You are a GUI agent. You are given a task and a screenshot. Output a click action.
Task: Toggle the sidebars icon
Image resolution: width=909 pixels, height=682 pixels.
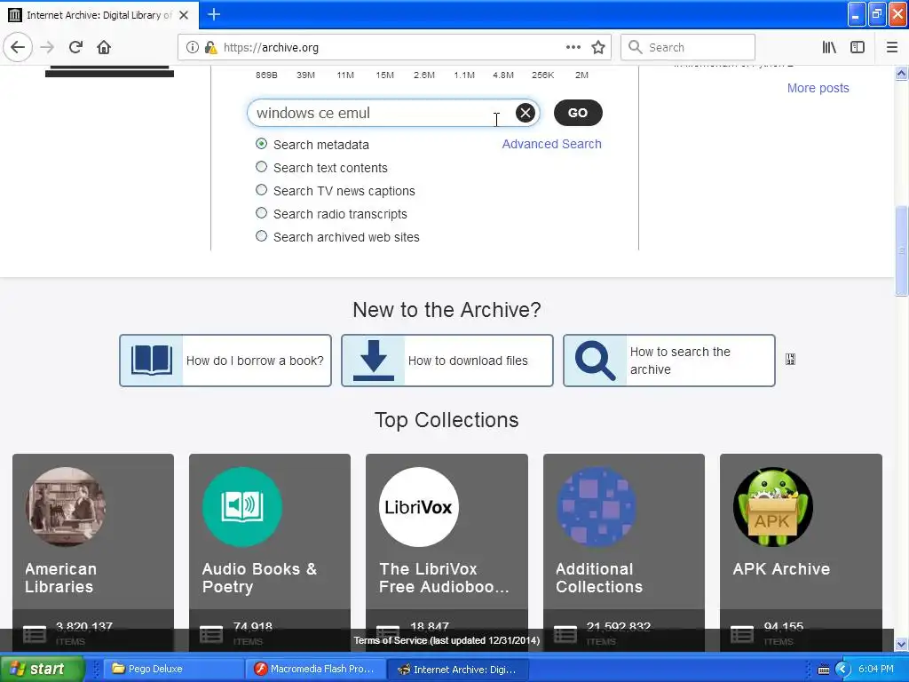click(x=858, y=47)
